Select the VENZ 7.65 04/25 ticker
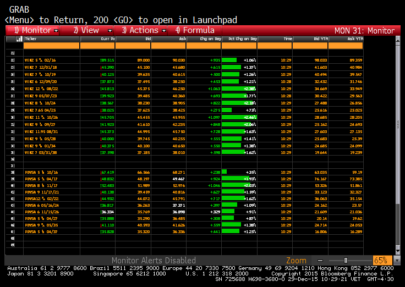Image resolution: width=405 pixels, height=287 pixels. pyautogui.click(x=40, y=110)
